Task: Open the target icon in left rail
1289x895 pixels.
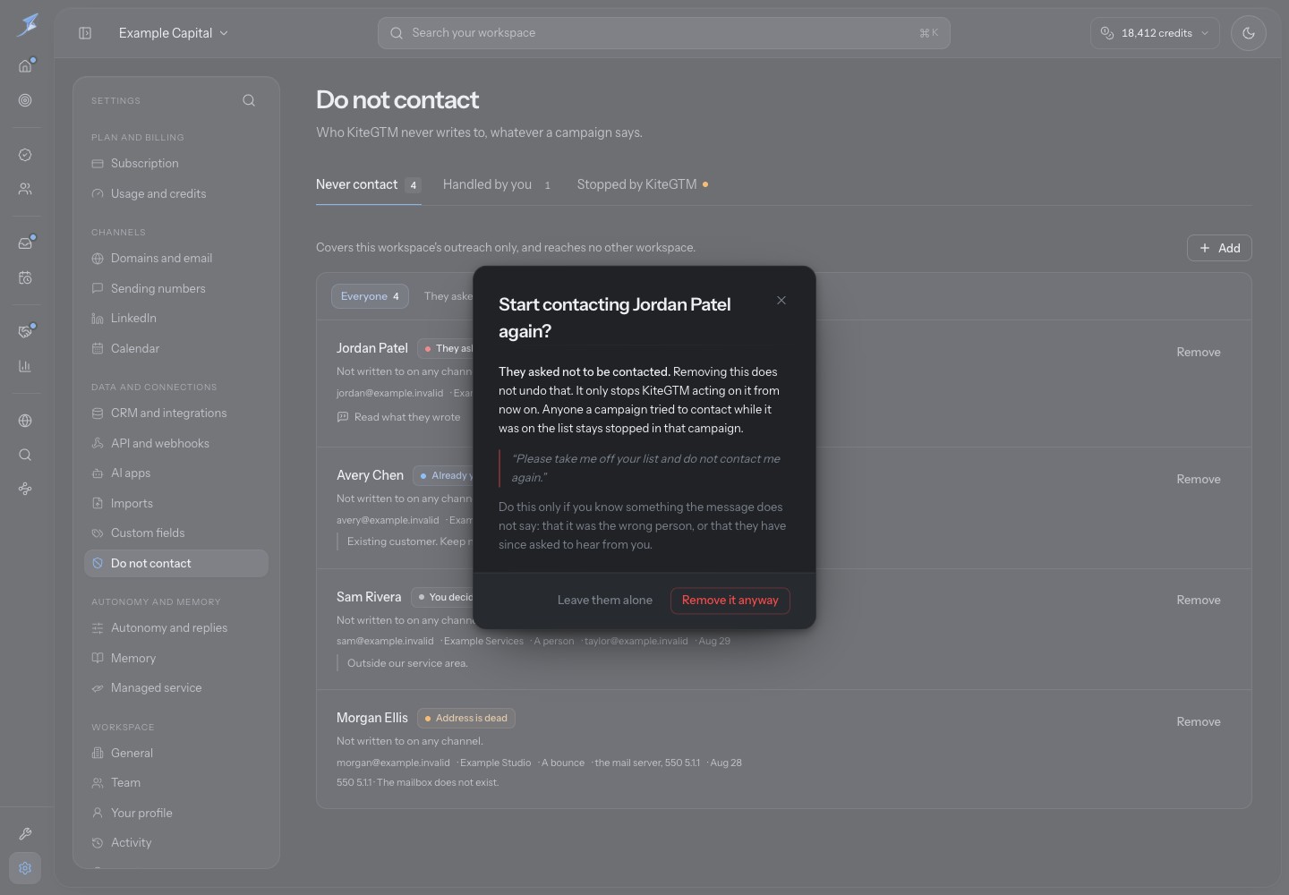Action: coord(25,100)
